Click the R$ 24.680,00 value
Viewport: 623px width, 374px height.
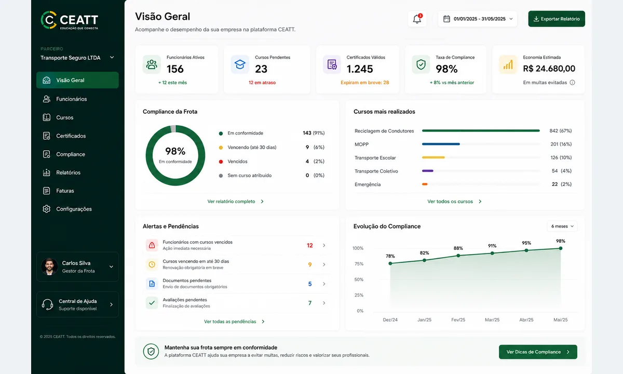tap(549, 69)
